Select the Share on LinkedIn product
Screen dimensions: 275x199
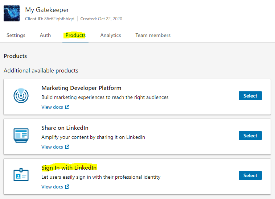coord(250,136)
